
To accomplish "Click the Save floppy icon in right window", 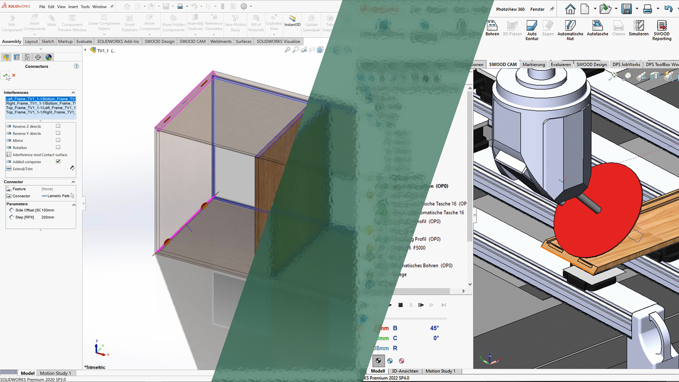I will point(626,9).
